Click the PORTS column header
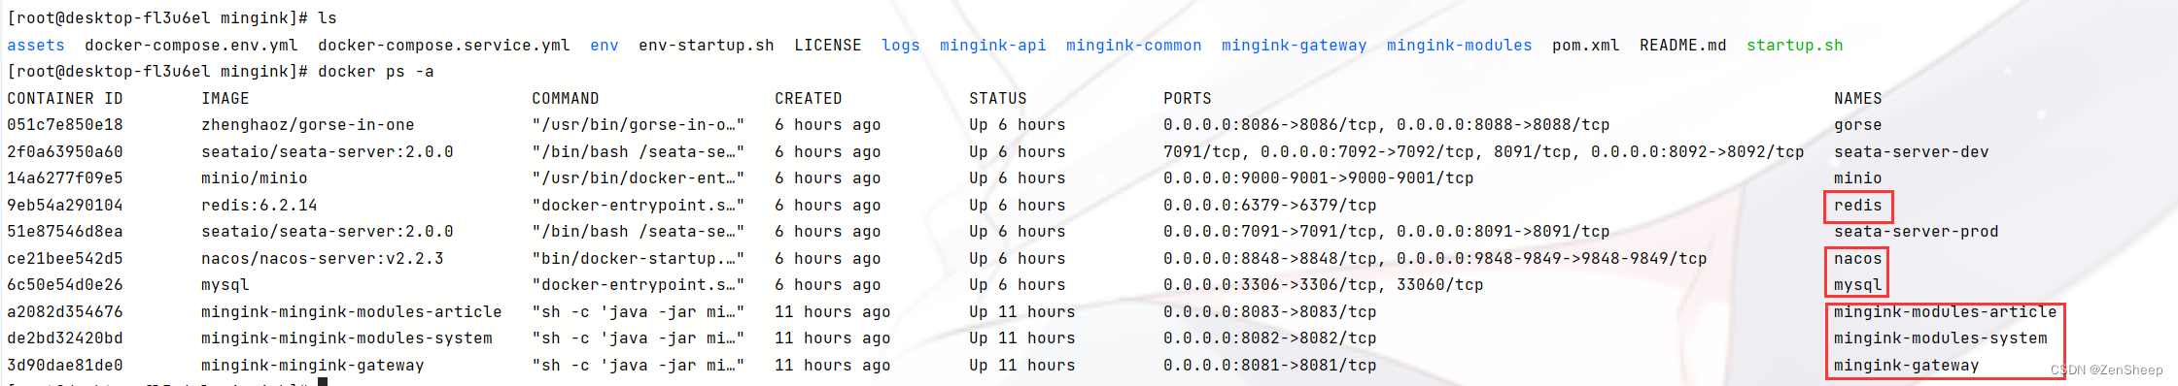Image resolution: width=2178 pixels, height=386 pixels. 1187,98
